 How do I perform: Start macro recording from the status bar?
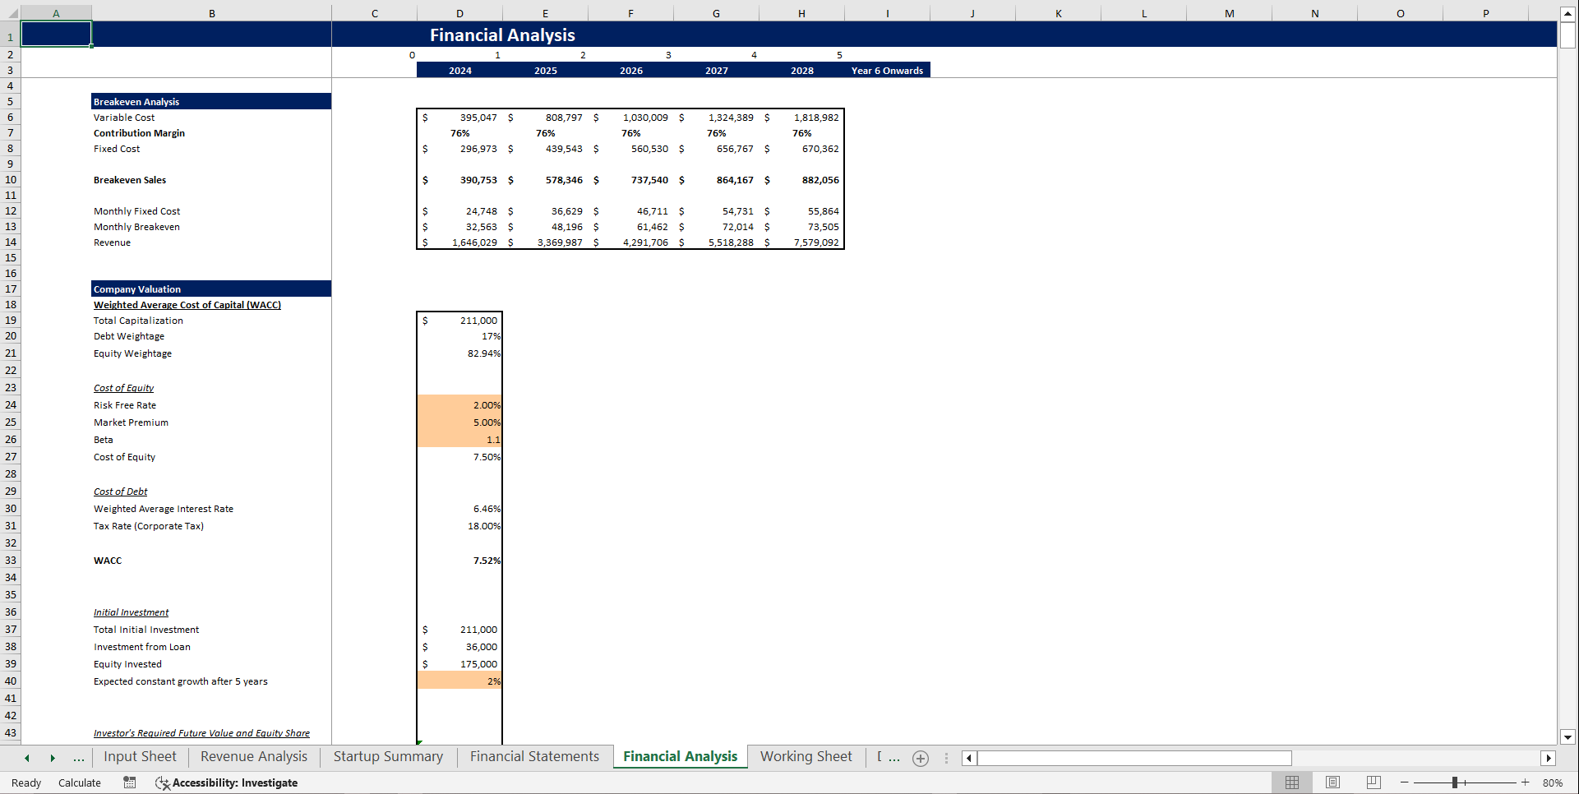pyautogui.click(x=129, y=782)
